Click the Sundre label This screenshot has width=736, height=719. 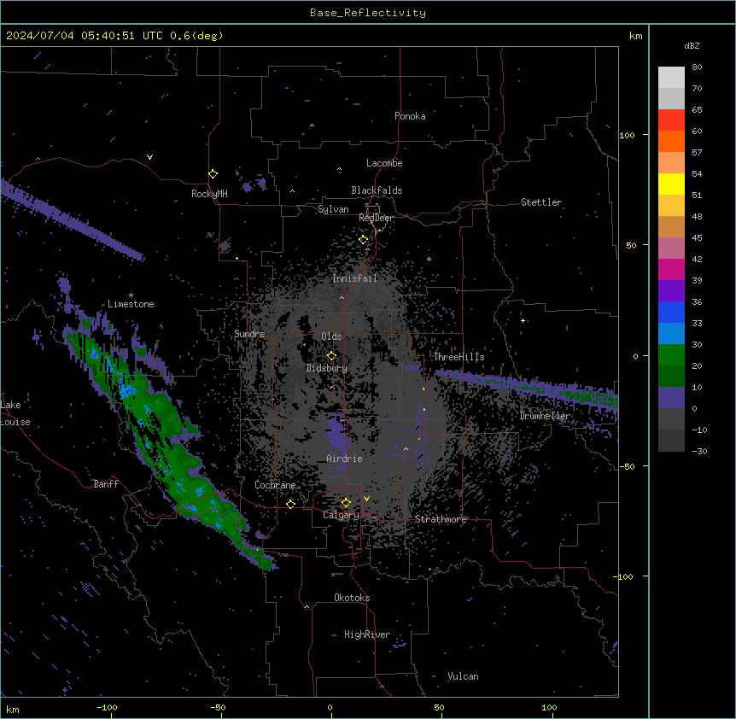pyautogui.click(x=249, y=334)
